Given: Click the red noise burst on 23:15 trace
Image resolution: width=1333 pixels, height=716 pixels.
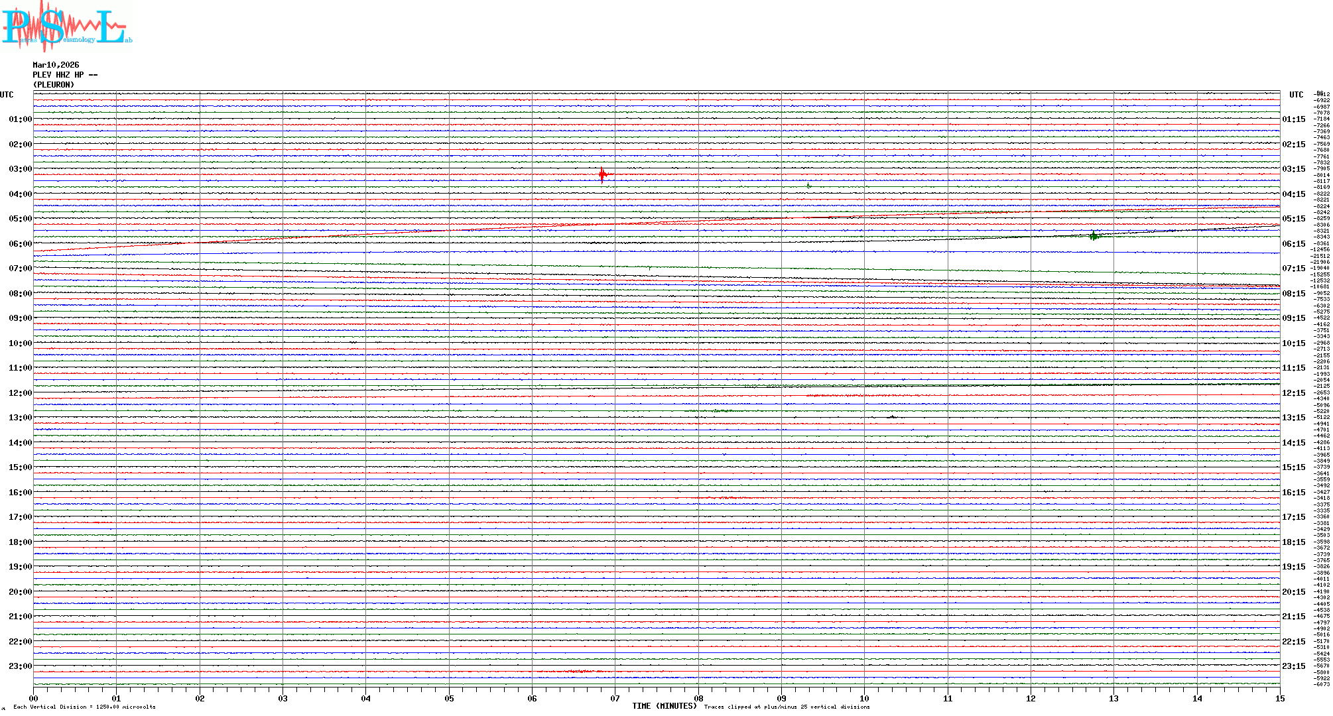Looking at the screenshot, I should pos(577,672).
